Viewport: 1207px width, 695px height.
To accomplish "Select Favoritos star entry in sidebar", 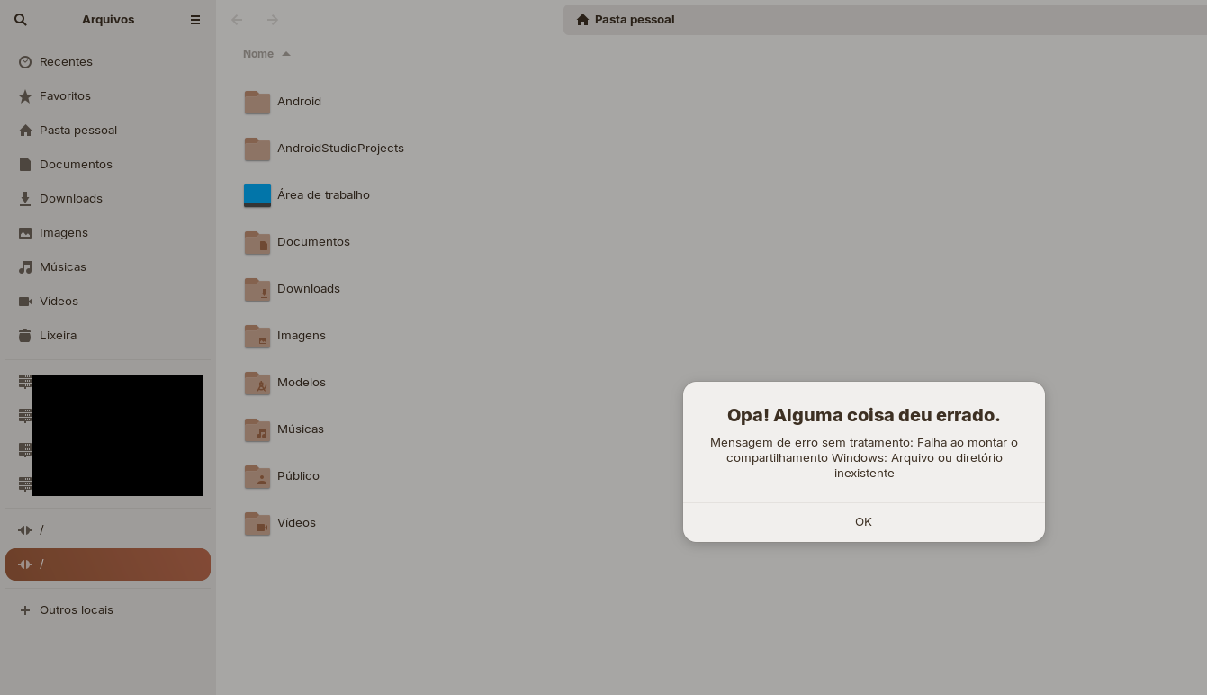I will pyautogui.click(x=65, y=96).
